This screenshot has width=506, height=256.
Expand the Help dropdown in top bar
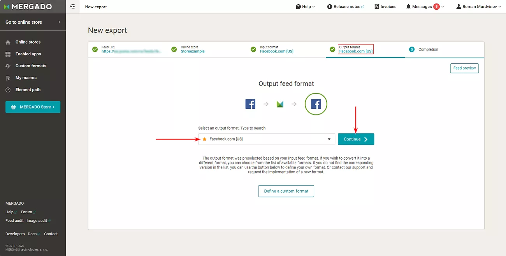pos(306,7)
